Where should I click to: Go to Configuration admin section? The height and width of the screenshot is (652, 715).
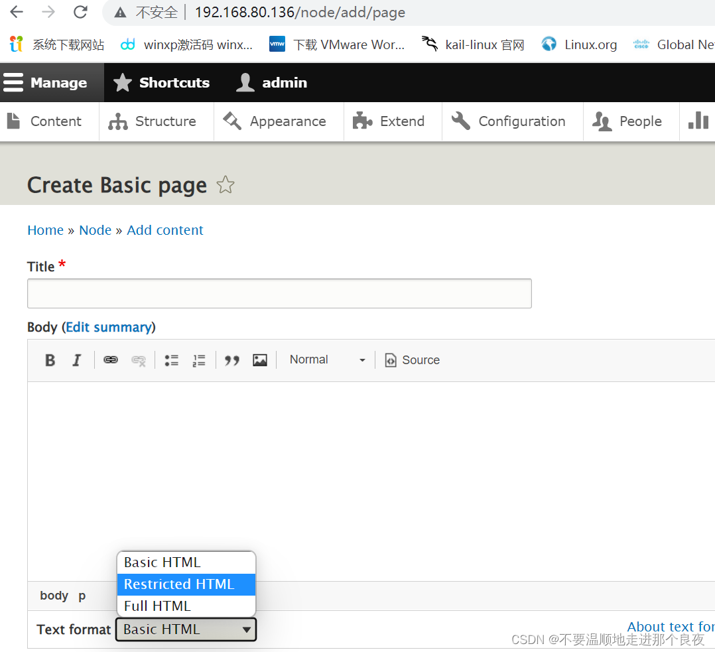(513, 121)
